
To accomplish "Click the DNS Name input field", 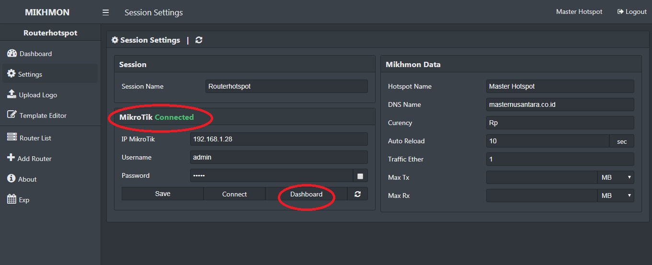I will [560, 104].
